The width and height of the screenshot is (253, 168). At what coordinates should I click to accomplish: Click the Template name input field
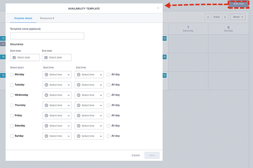point(47,36)
